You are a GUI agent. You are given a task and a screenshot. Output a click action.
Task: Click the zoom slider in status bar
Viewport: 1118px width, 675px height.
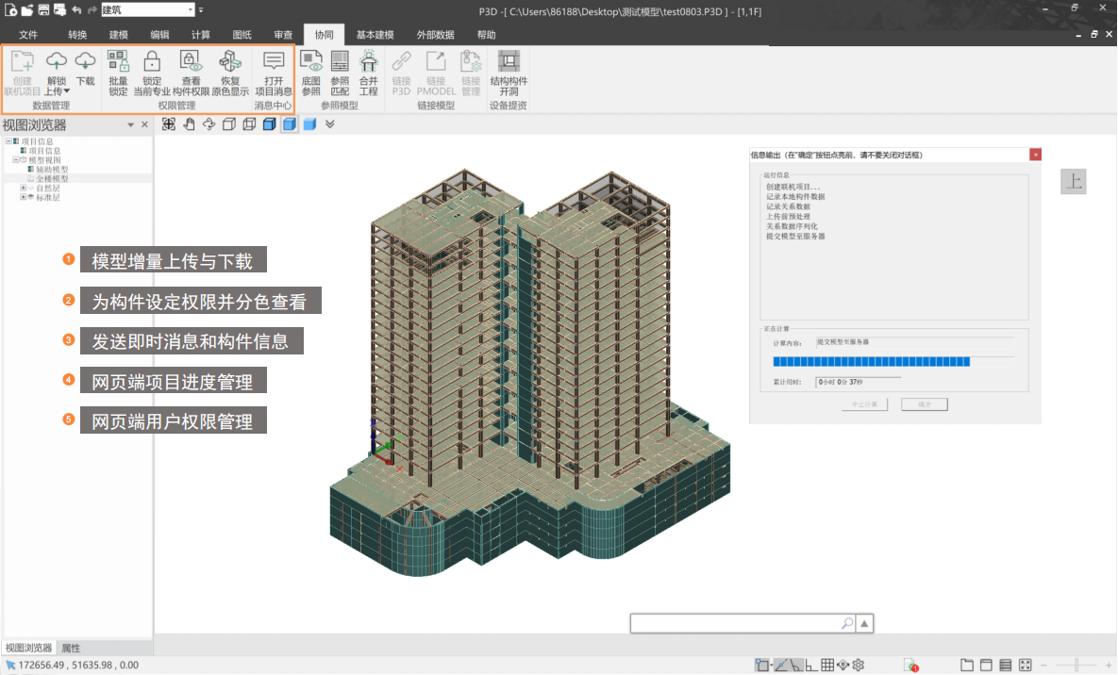tap(1077, 665)
